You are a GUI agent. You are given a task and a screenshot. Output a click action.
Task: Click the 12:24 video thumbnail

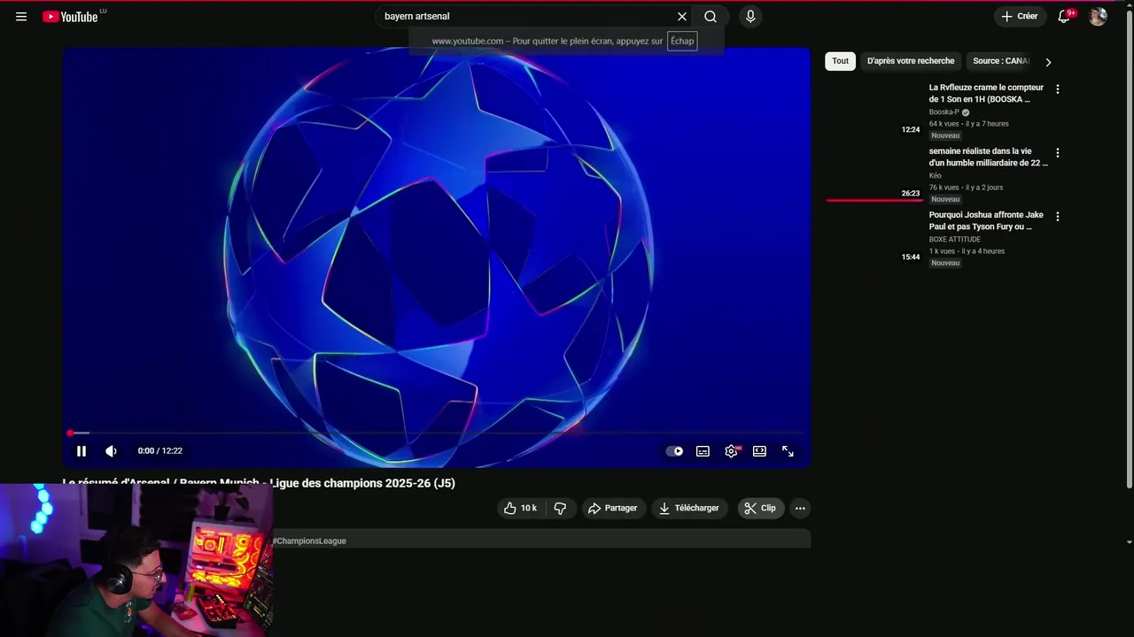tap(875, 111)
